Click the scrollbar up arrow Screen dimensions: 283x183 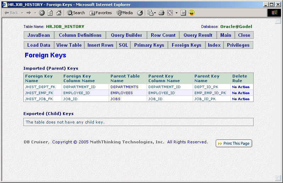278,21
